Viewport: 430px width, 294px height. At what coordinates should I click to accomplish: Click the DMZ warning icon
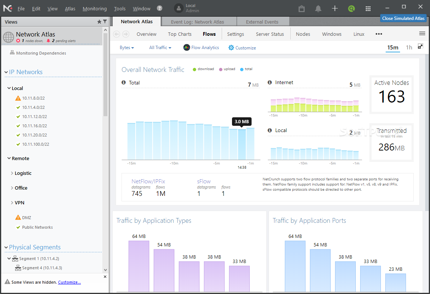tap(18, 217)
